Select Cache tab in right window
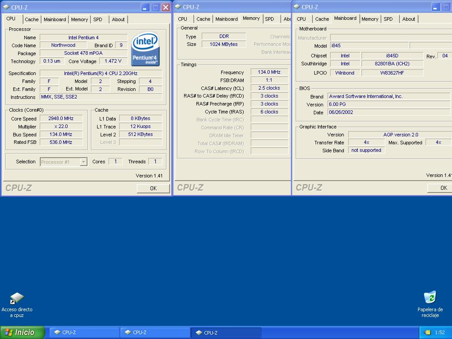The height and width of the screenshot is (339, 452). click(x=322, y=19)
